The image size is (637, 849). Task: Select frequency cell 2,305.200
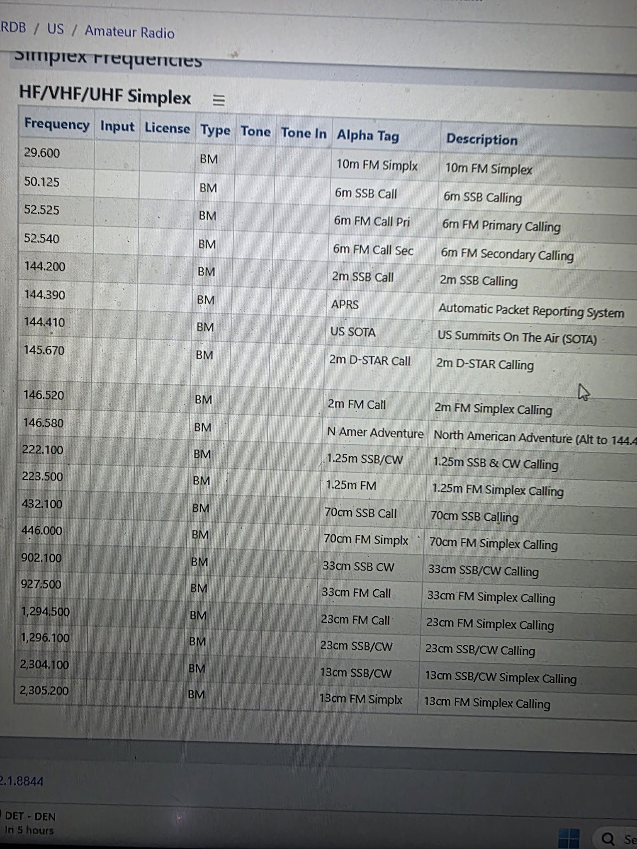[44, 691]
